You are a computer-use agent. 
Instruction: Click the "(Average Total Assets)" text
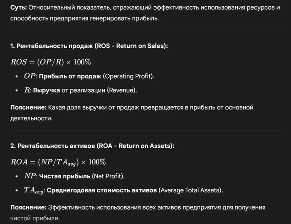[191, 190]
